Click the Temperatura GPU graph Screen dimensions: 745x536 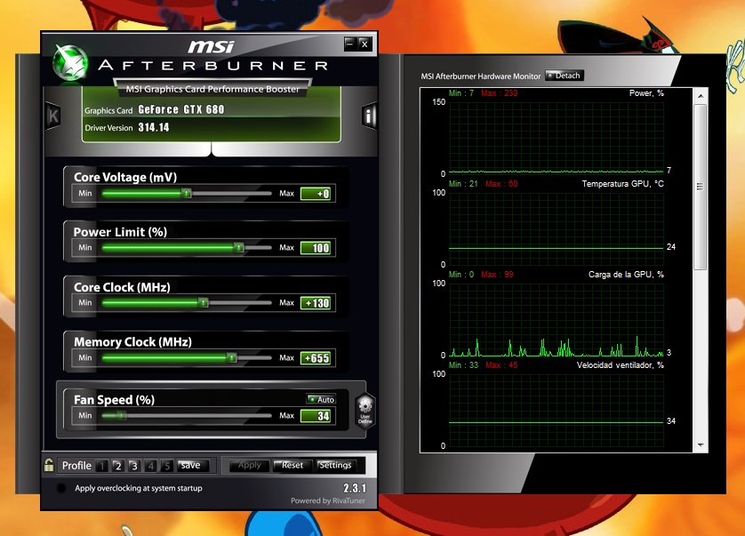click(x=556, y=228)
